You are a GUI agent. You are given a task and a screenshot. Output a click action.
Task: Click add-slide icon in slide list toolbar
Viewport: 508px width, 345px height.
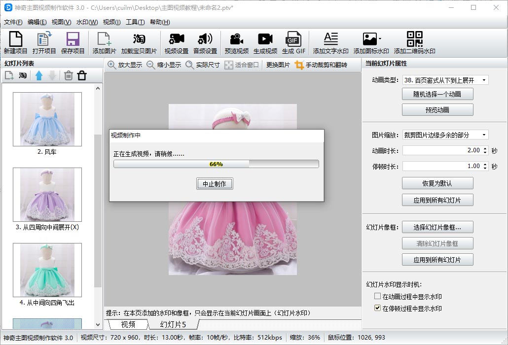[9, 76]
